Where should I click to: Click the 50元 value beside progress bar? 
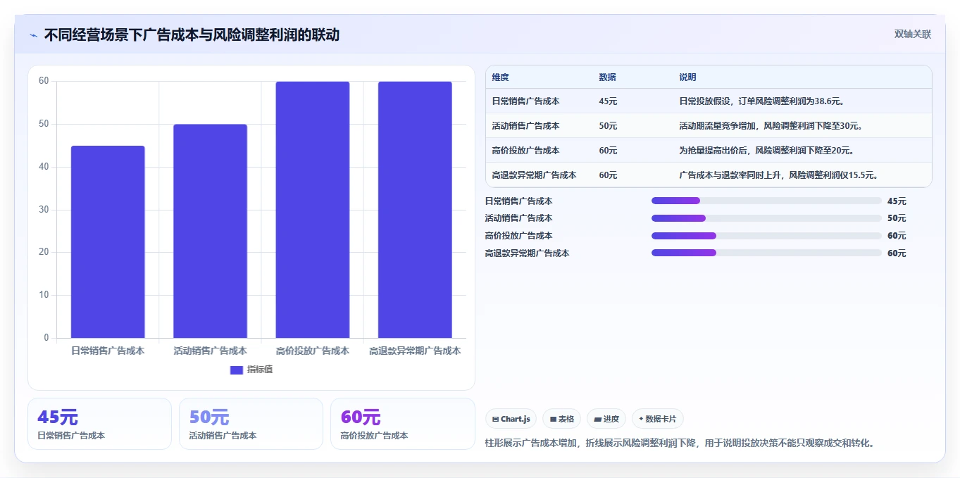click(897, 219)
